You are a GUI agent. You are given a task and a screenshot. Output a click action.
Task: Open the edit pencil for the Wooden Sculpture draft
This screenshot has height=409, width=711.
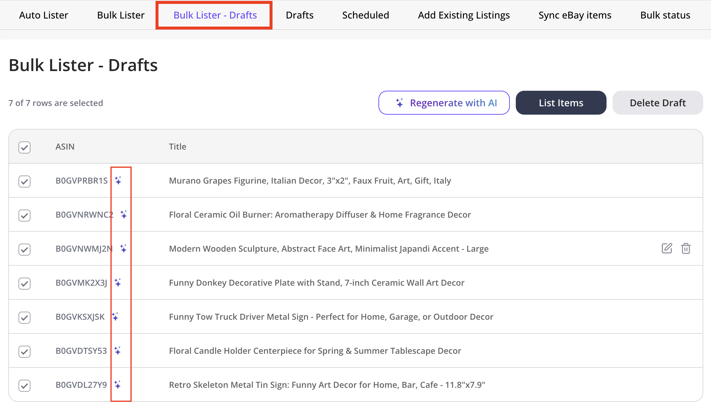click(x=667, y=248)
